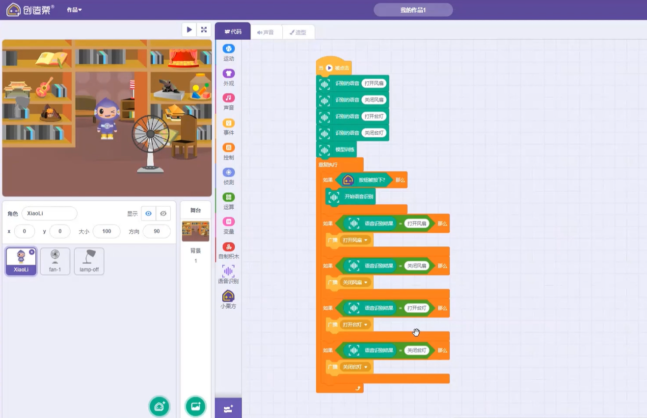The image size is (647, 418).
Task: Open the 运动 (Motion) block category
Action: coord(228,52)
